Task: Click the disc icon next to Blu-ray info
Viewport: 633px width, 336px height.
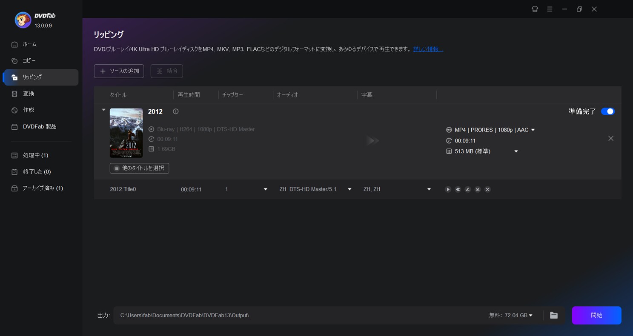Action: pos(151,129)
